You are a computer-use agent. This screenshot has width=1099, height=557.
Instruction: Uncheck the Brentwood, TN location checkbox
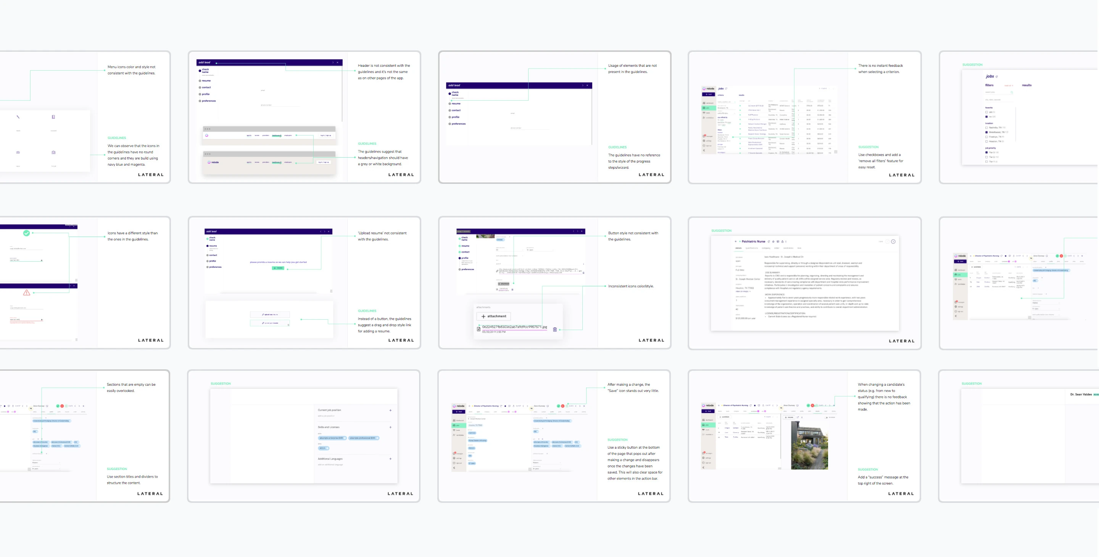coord(987,133)
